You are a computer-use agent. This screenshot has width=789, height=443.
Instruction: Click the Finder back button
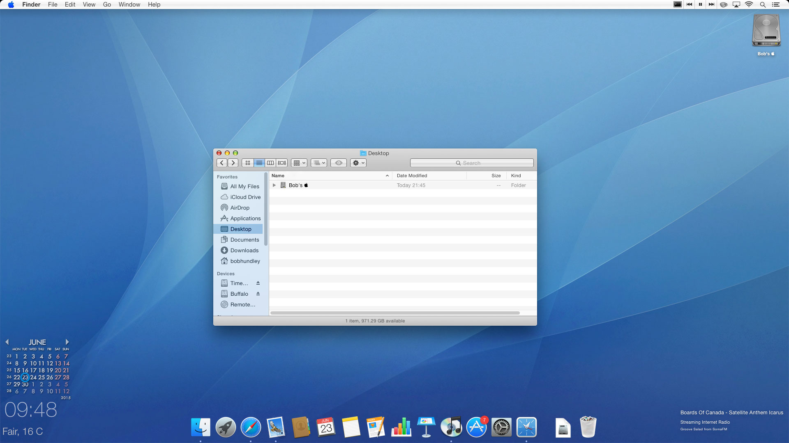(x=222, y=163)
